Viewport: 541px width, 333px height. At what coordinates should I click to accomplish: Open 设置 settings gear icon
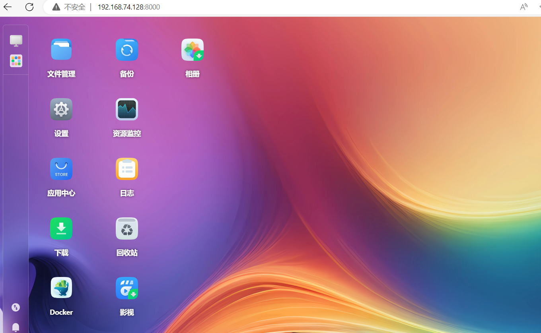pyautogui.click(x=61, y=109)
